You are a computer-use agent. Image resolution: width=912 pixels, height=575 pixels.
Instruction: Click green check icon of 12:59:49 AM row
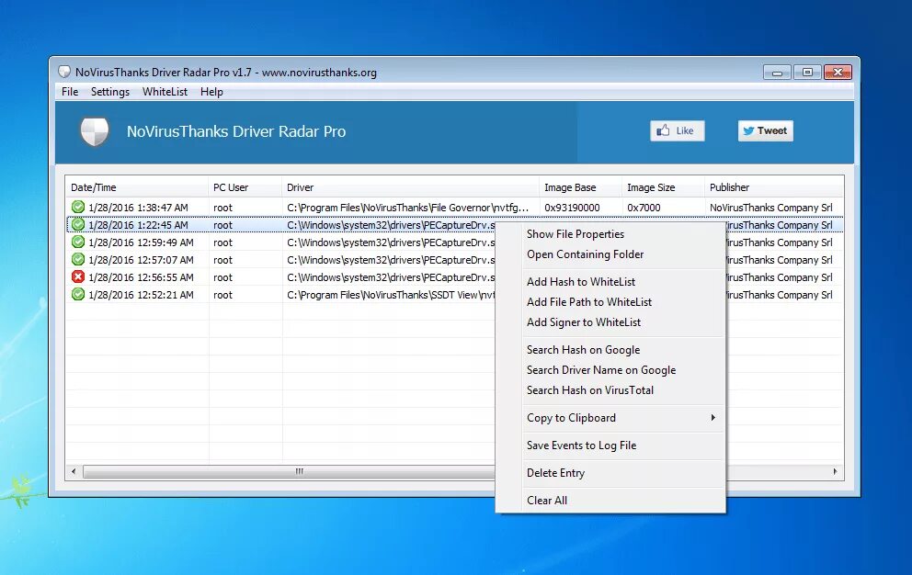pyautogui.click(x=78, y=242)
